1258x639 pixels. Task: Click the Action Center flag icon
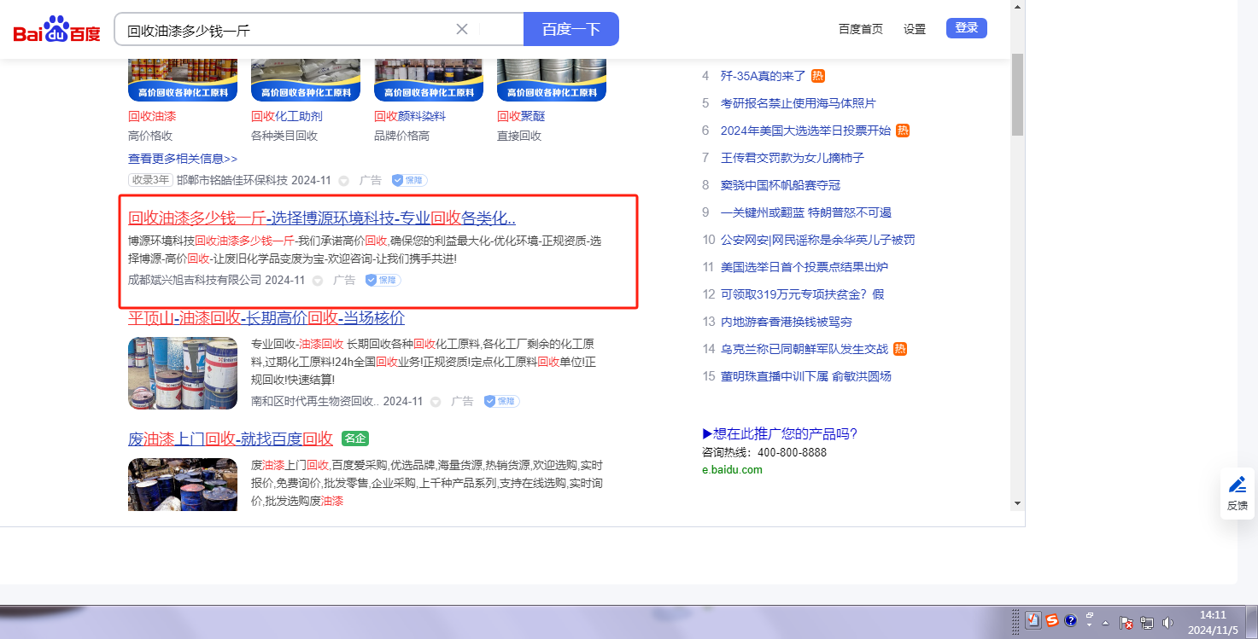[x=1126, y=623]
